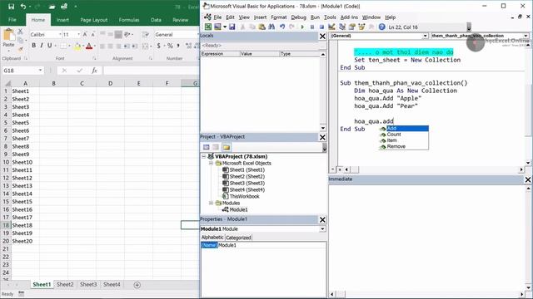533x299 pixels.
Task: Click Increase Font Size icon in Excel
Action: (85, 34)
